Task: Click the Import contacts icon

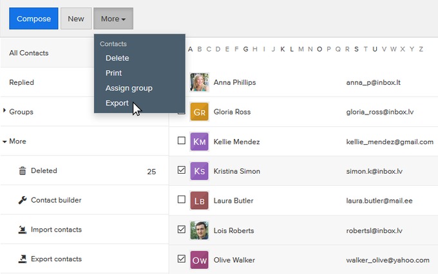Action: click(x=23, y=230)
